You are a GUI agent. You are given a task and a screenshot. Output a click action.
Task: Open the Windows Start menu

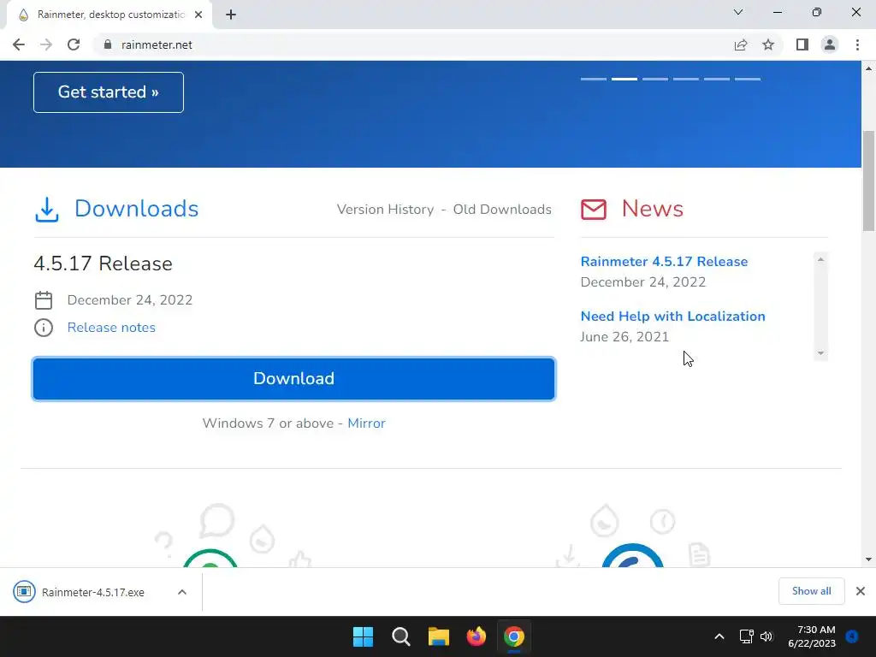pyautogui.click(x=363, y=636)
